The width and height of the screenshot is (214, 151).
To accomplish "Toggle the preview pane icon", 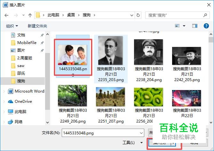I will tap(195, 26).
